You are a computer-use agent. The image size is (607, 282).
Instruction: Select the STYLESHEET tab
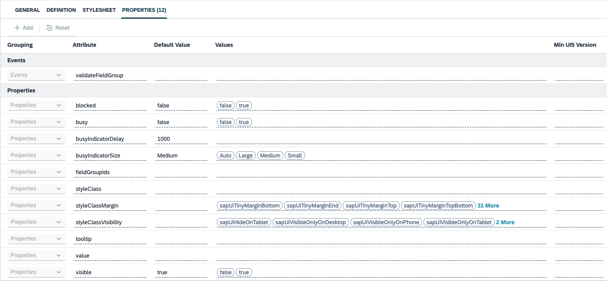99,10
